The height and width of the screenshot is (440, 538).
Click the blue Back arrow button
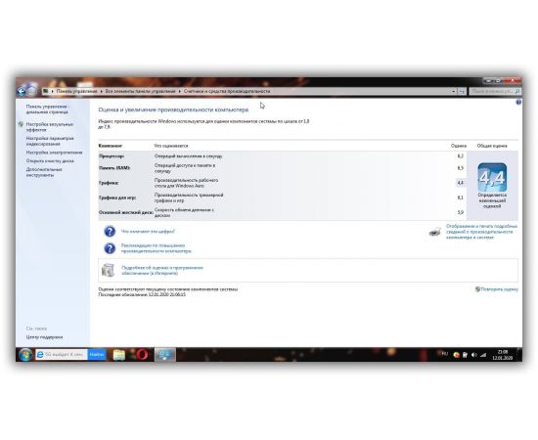[x=22, y=91]
